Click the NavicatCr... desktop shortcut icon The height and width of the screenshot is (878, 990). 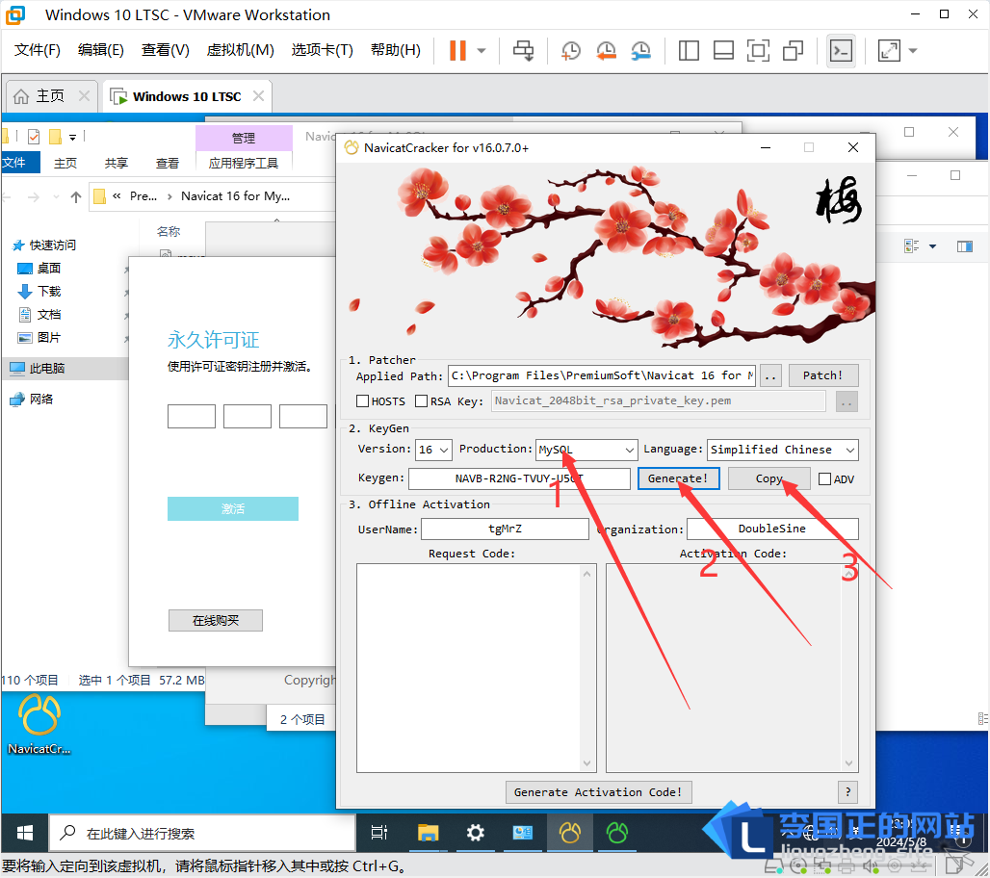click(x=39, y=724)
